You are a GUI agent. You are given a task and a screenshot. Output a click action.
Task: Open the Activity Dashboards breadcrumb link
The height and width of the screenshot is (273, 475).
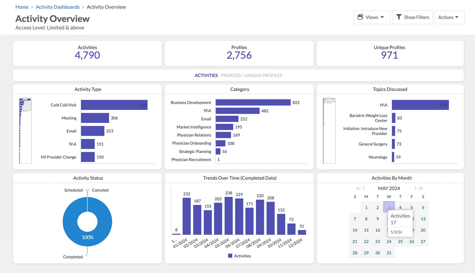coord(58,7)
